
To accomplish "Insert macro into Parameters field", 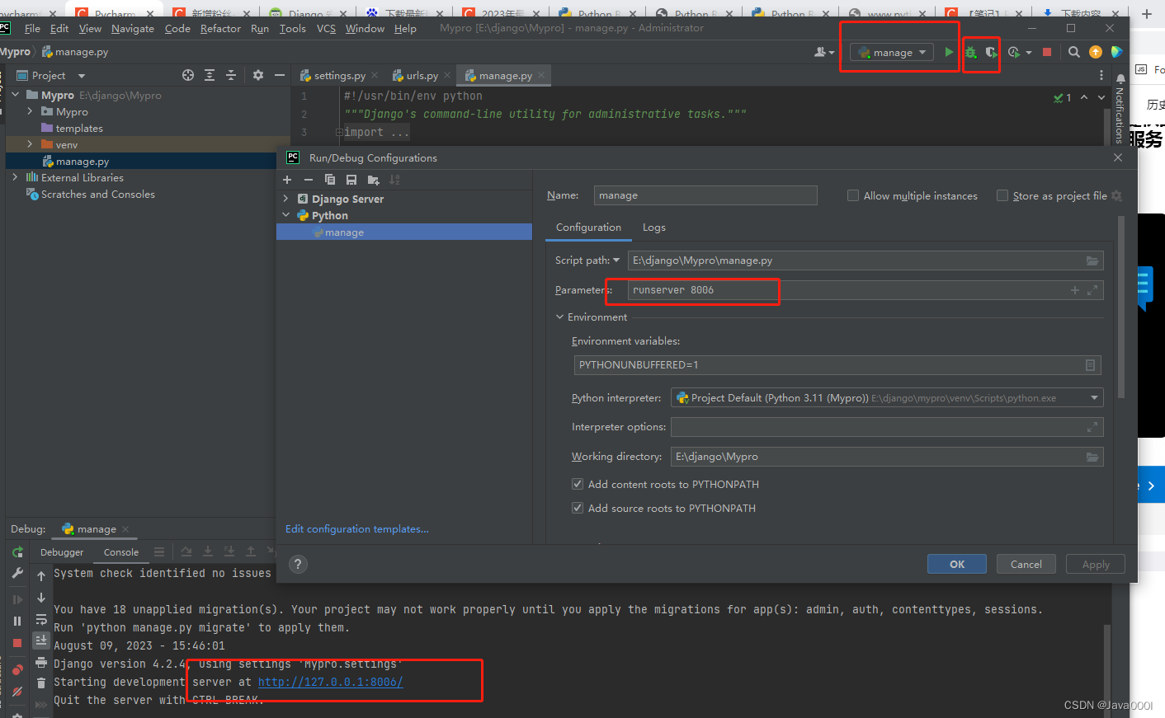I will tap(1075, 290).
